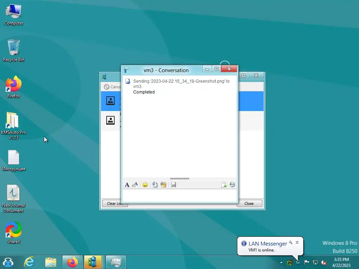Viewport: 359px width, 269px height.
Task: Click the message input field in Conversation
Action: click(x=179, y=195)
